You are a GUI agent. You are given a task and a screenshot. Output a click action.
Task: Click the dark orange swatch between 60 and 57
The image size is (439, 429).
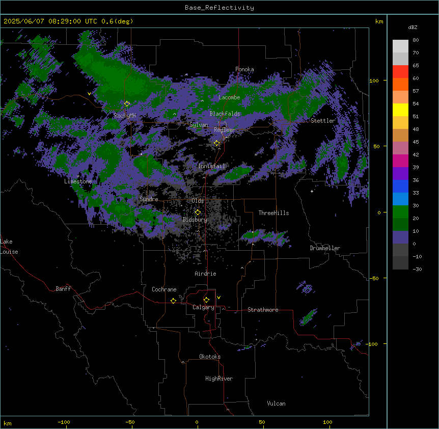coord(400,84)
